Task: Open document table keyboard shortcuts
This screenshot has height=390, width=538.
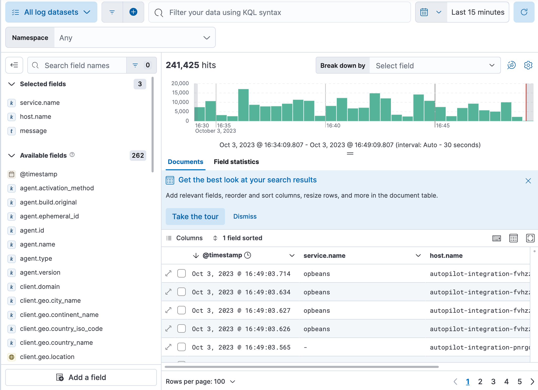Action: click(x=497, y=238)
